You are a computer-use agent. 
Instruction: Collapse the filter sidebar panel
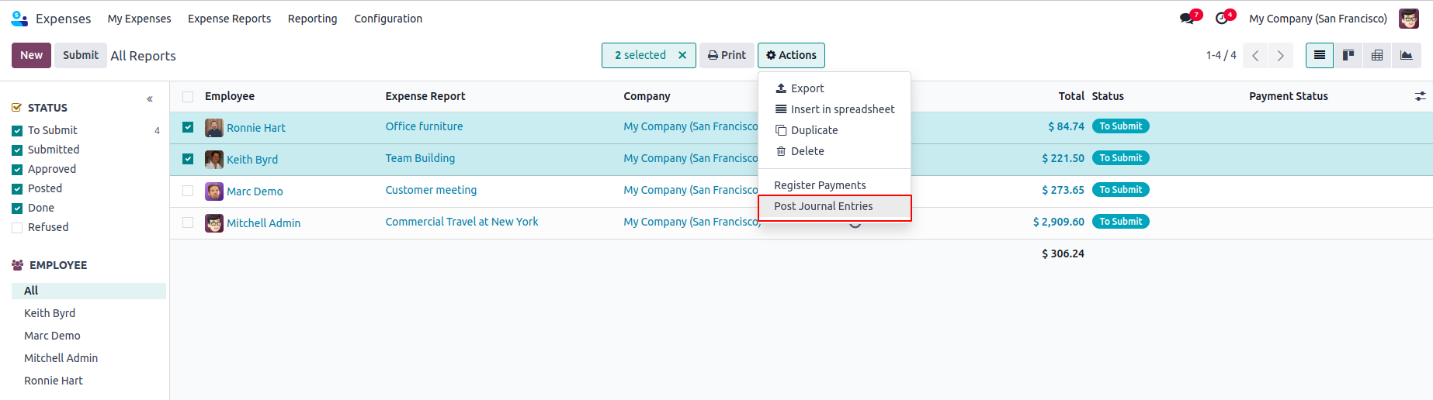[x=150, y=99]
